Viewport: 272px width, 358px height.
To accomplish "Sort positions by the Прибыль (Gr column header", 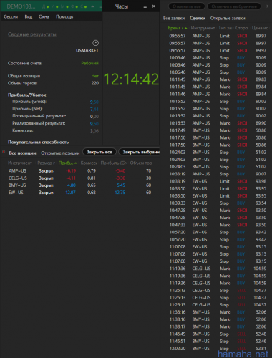I will 114,163.
